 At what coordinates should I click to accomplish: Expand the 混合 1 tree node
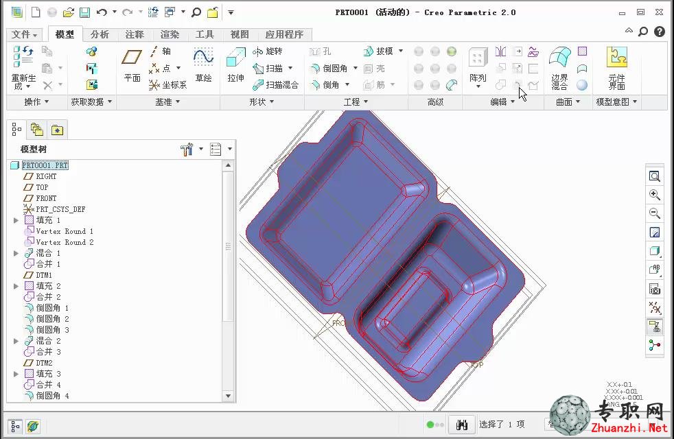(16, 253)
